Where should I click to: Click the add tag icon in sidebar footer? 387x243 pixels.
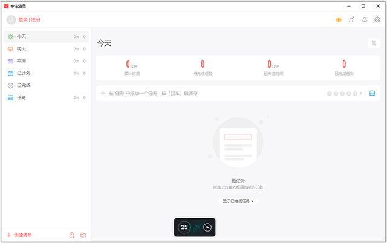click(x=72, y=235)
